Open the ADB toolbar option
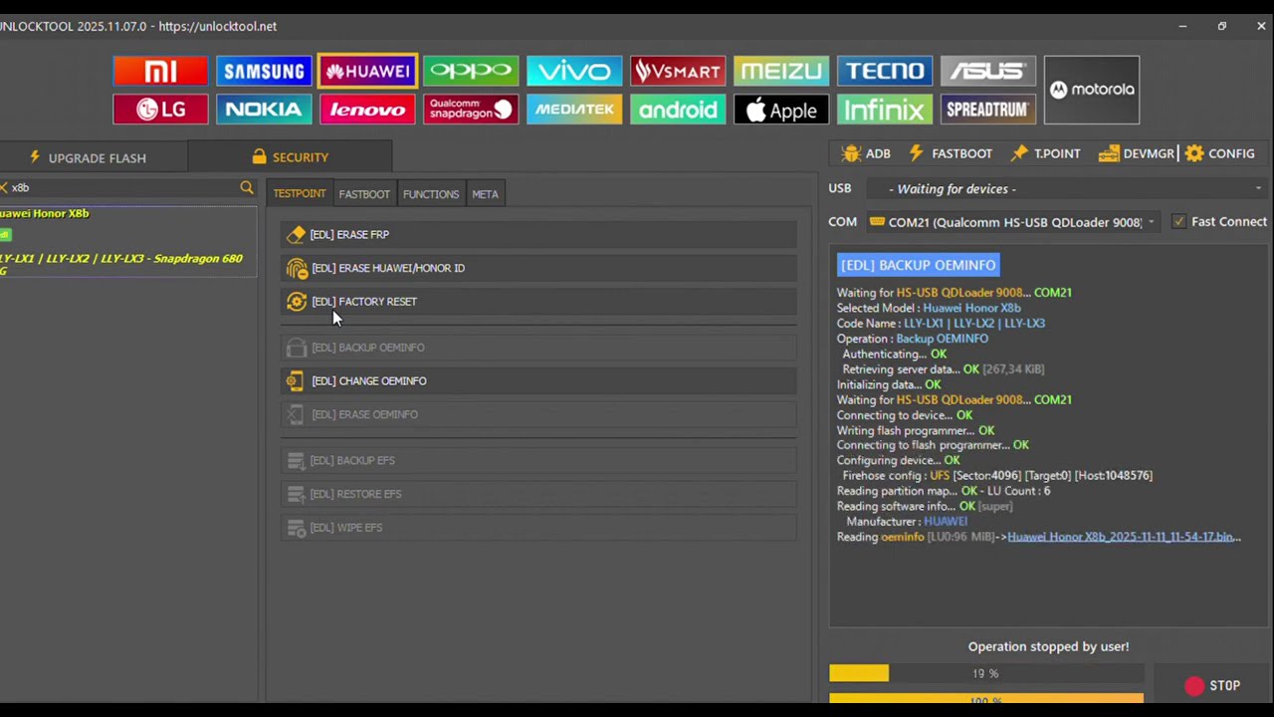 pos(866,153)
